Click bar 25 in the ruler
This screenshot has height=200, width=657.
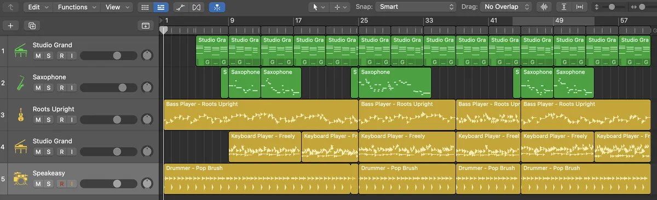[x=364, y=20]
